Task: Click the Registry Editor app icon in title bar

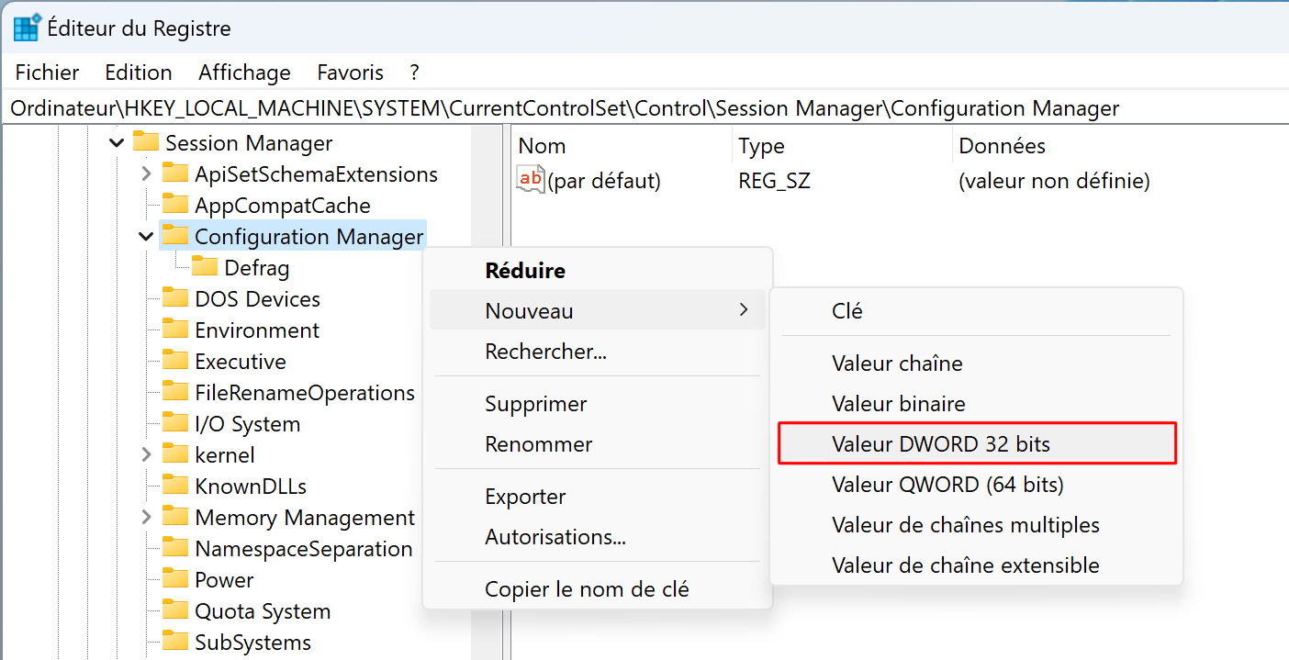Action: pos(27,28)
